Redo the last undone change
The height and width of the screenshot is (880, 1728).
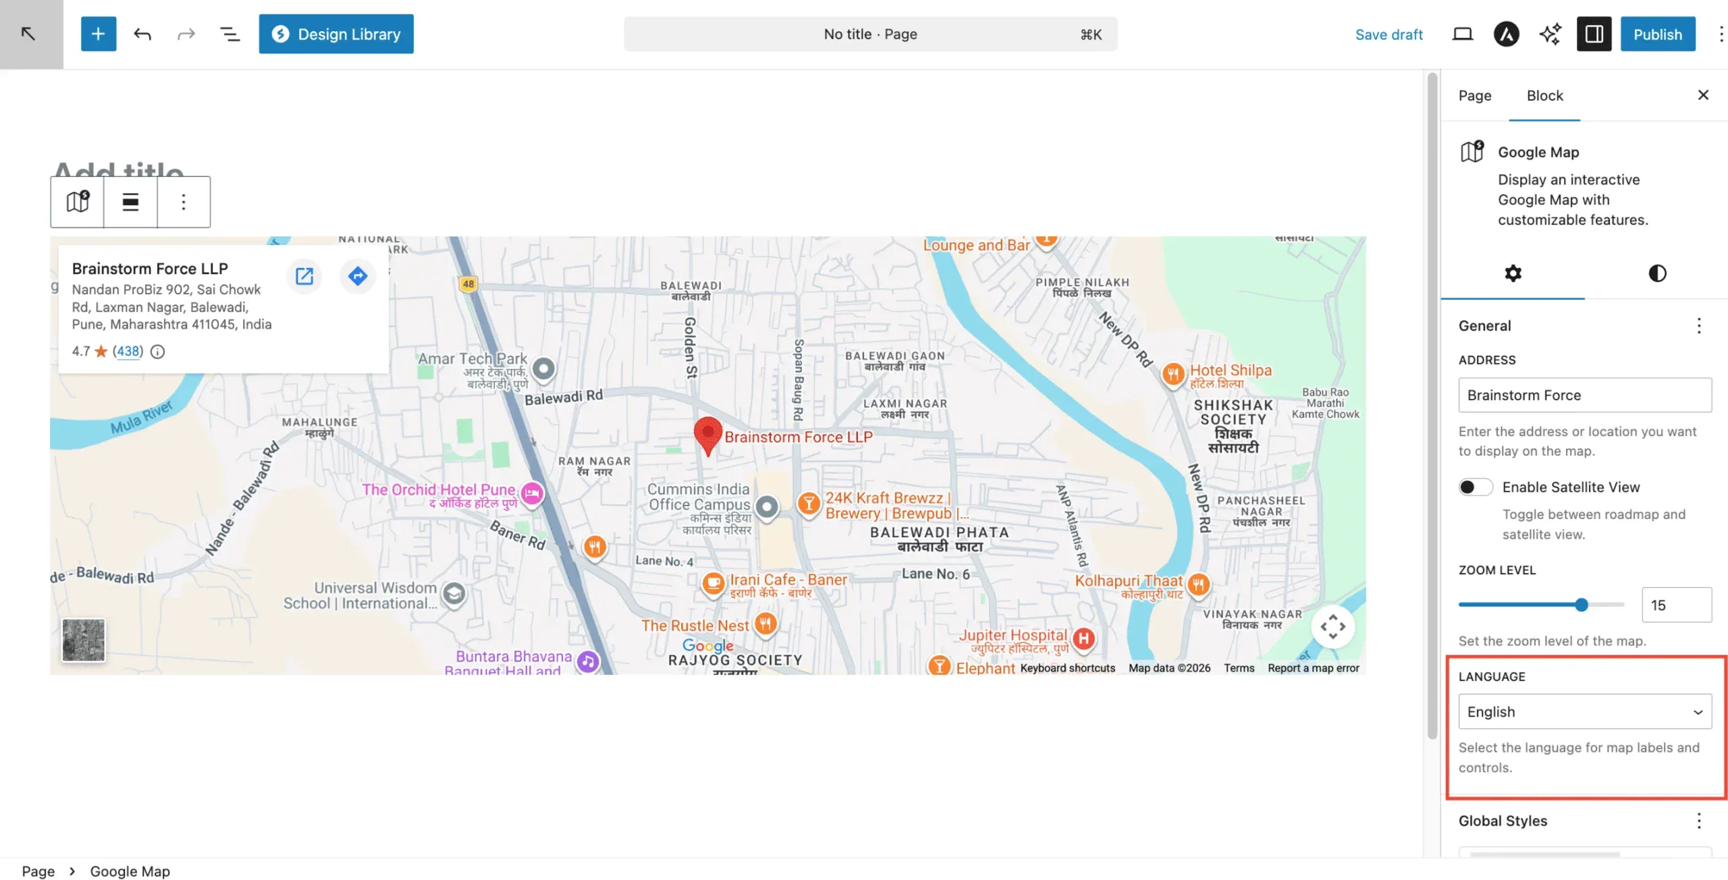[x=186, y=34]
